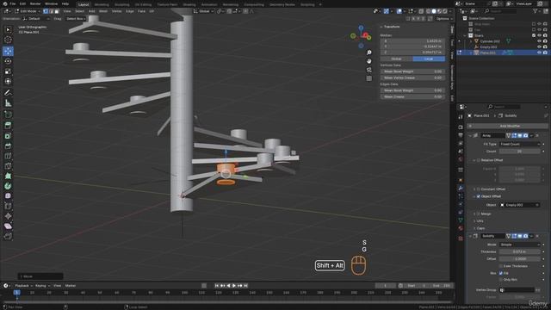
Task: Open the UV menu
Action: coord(152,11)
